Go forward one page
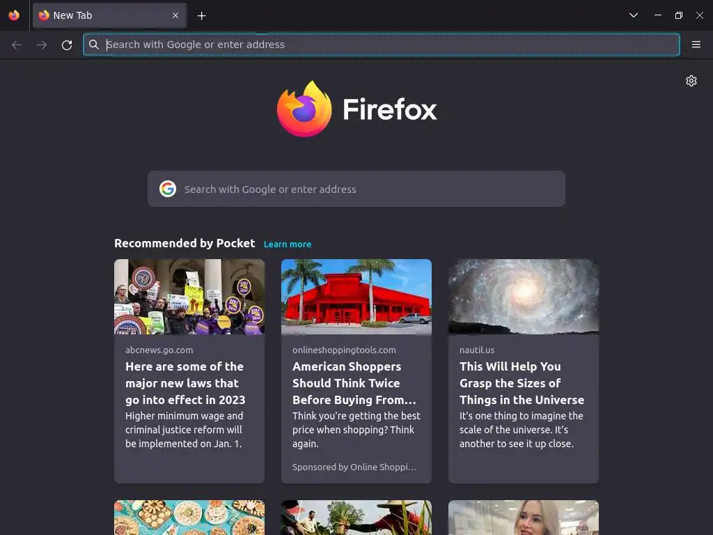 (41, 45)
